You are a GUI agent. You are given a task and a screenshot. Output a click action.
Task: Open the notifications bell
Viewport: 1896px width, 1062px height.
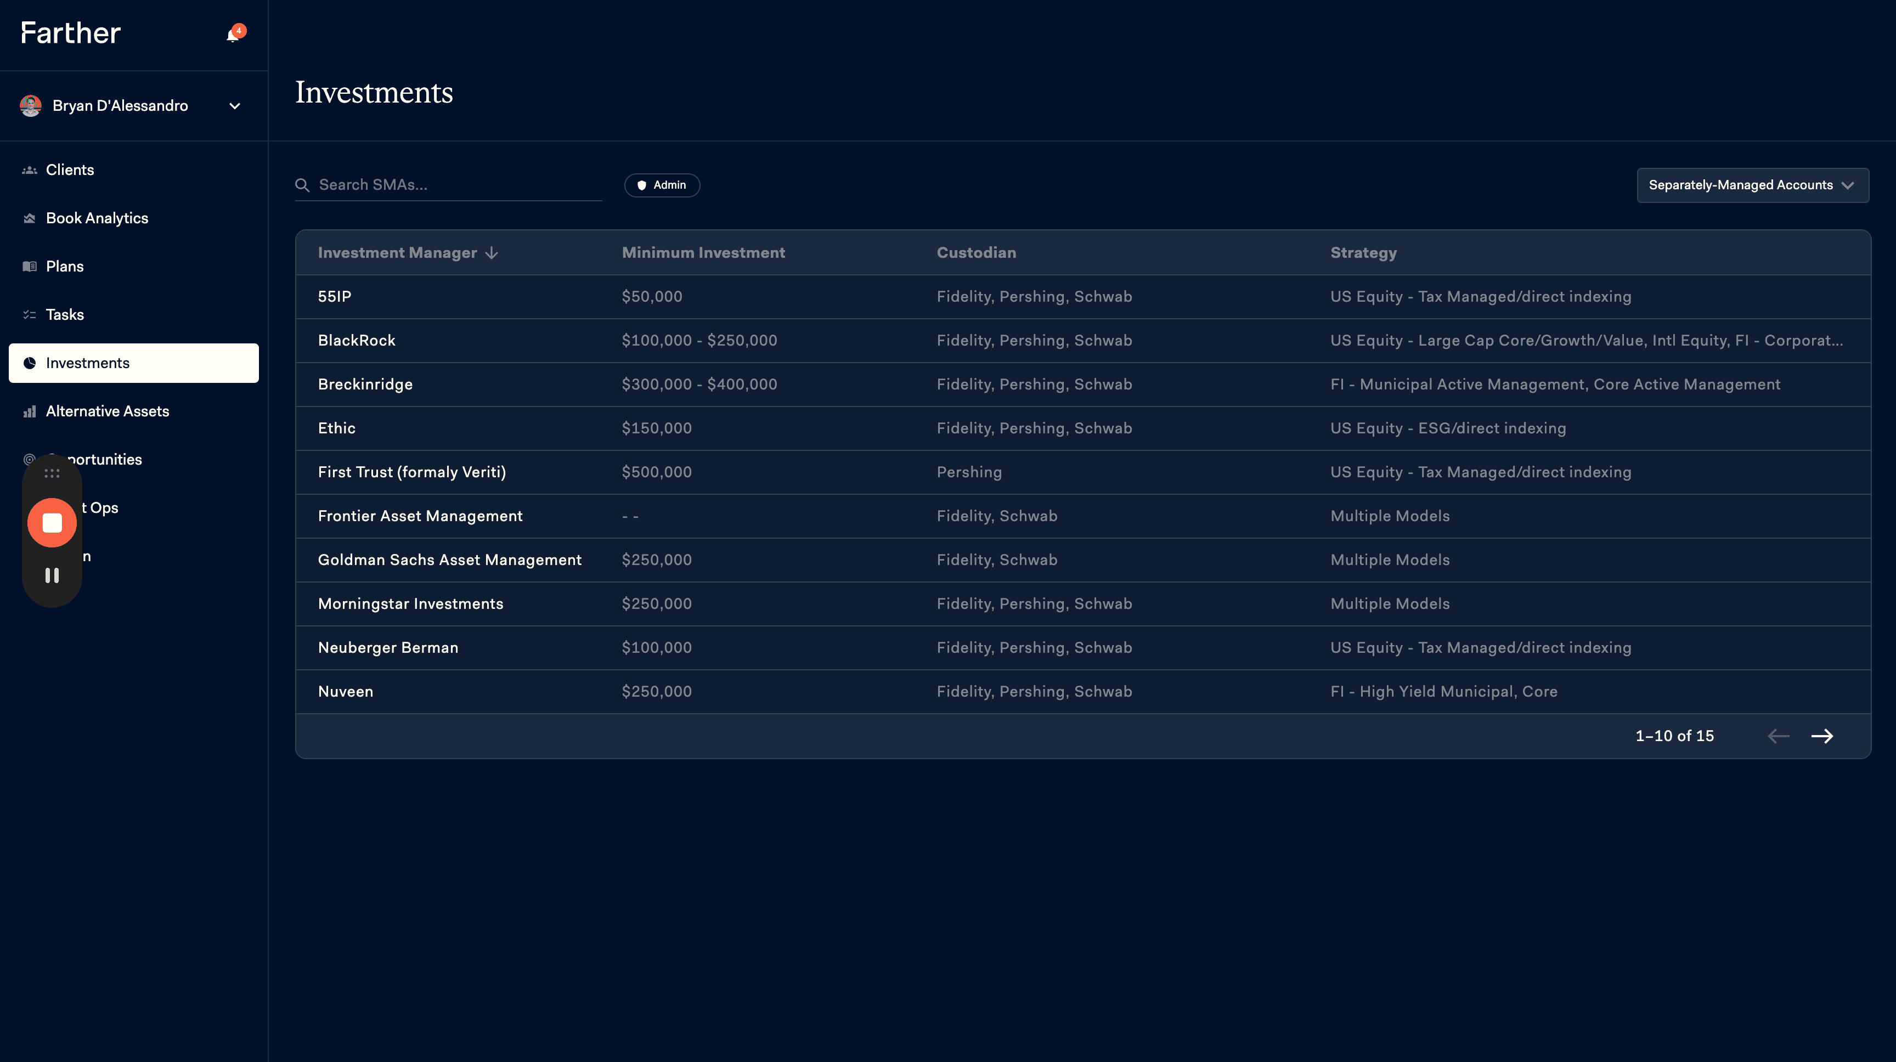coord(234,34)
